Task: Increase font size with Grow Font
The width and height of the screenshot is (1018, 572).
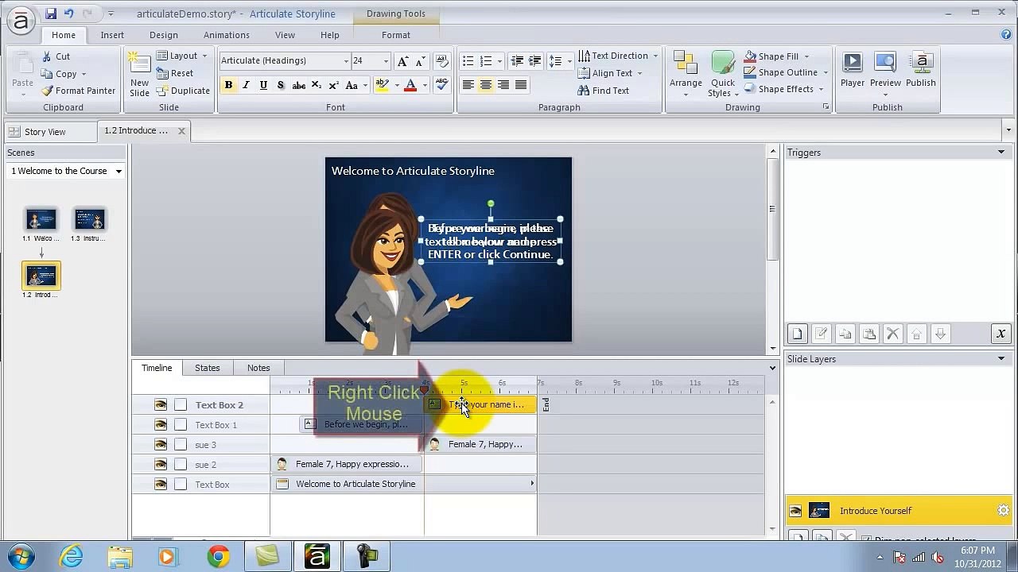Action: click(x=402, y=61)
